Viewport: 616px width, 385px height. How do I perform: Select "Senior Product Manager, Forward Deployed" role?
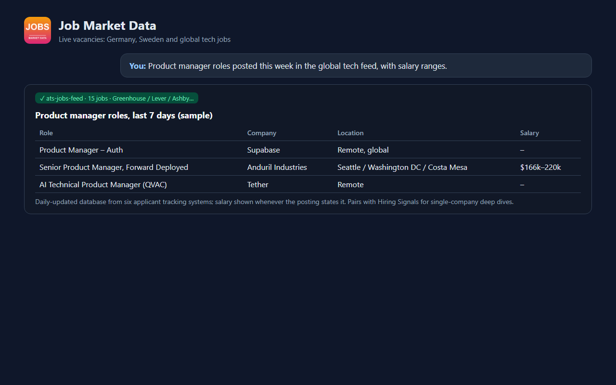coord(114,167)
